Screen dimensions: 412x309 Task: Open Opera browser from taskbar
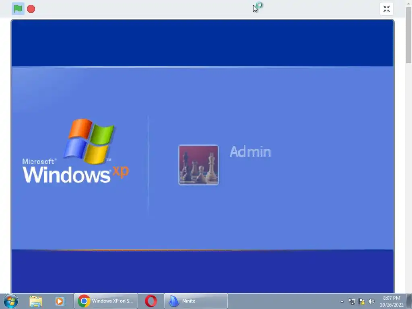[151, 301]
